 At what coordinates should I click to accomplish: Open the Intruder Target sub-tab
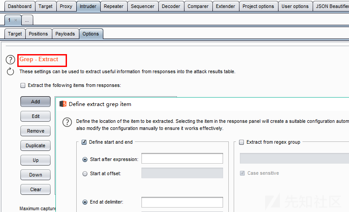15,34
